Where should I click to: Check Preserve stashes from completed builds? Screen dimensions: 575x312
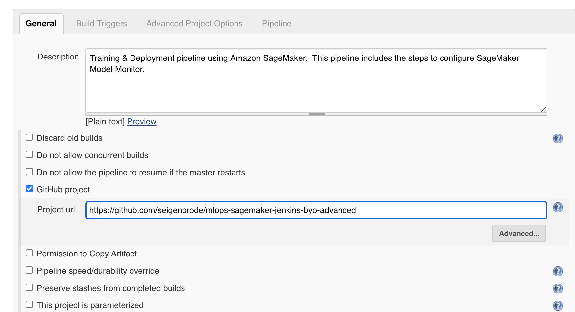[29, 288]
